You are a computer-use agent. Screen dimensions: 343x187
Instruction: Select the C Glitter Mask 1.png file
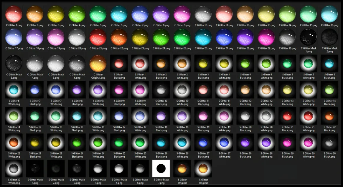(x=309, y=37)
